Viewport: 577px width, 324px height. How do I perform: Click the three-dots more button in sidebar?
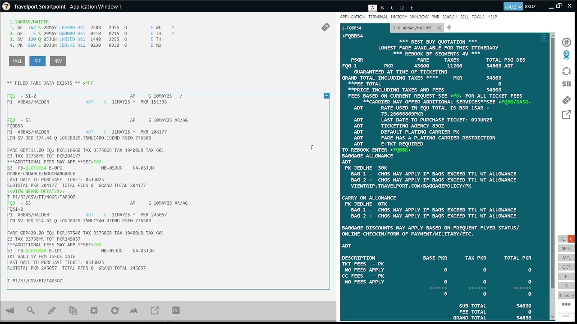click(566, 305)
